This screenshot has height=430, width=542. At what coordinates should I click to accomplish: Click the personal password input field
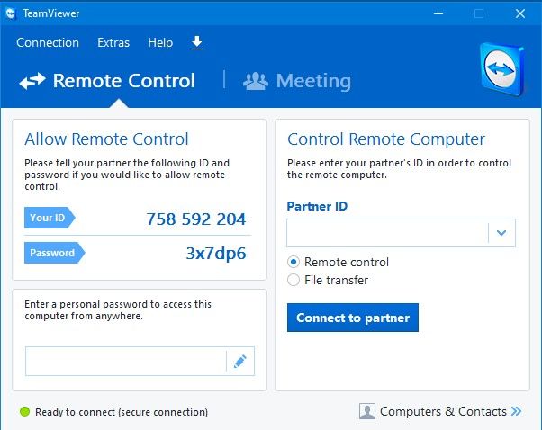point(125,361)
